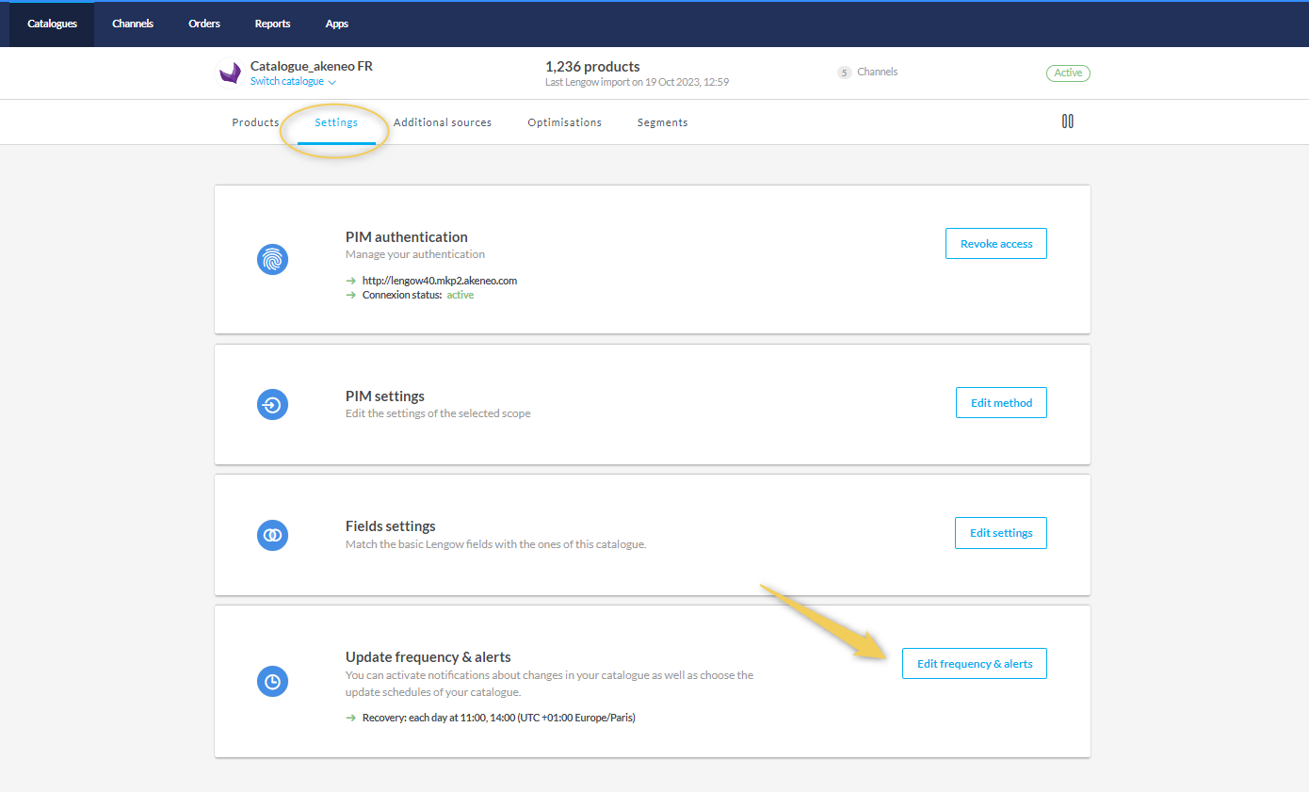The image size is (1309, 792).
Task: Click the Update frequency clock icon
Action: [272, 681]
